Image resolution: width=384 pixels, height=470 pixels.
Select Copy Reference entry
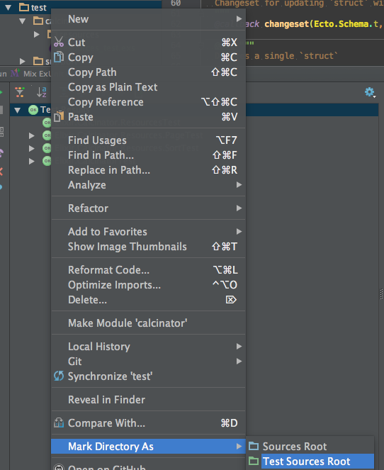148,102
